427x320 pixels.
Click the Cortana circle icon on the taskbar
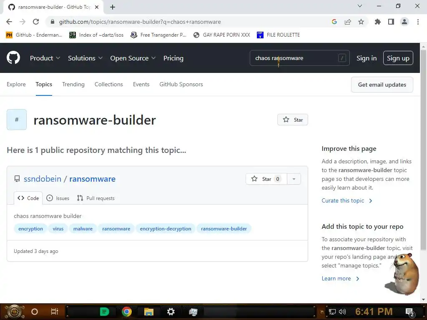click(x=35, y=312)
